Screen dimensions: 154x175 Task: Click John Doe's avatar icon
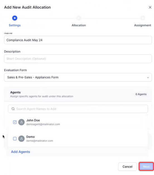[21, 122]
